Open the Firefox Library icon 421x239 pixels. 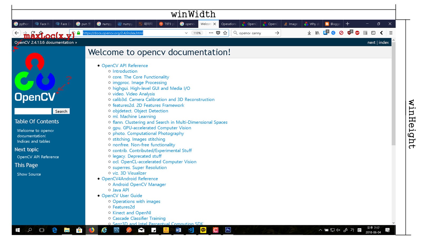tap(317, 33)
